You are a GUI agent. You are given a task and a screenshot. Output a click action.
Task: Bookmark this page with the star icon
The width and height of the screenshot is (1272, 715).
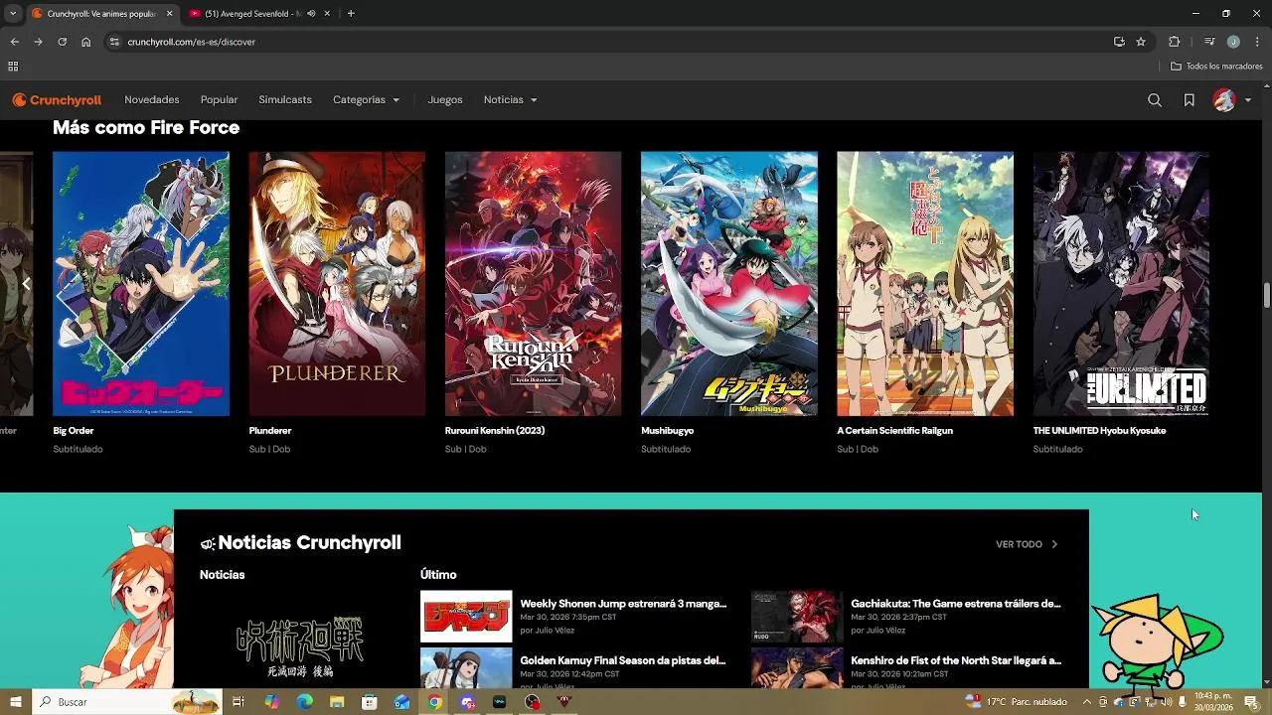pyautogui.click(x=1141, y=42)
